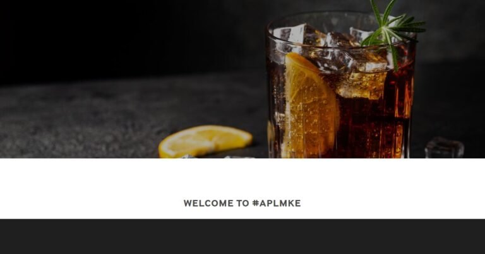Click the white section right of heading
Image resolution: width=485 pixels, height=254 pixels.
coord(393,188)
